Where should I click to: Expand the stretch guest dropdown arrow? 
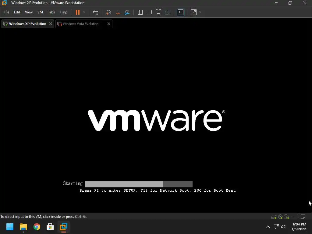(x=200, y=12)
